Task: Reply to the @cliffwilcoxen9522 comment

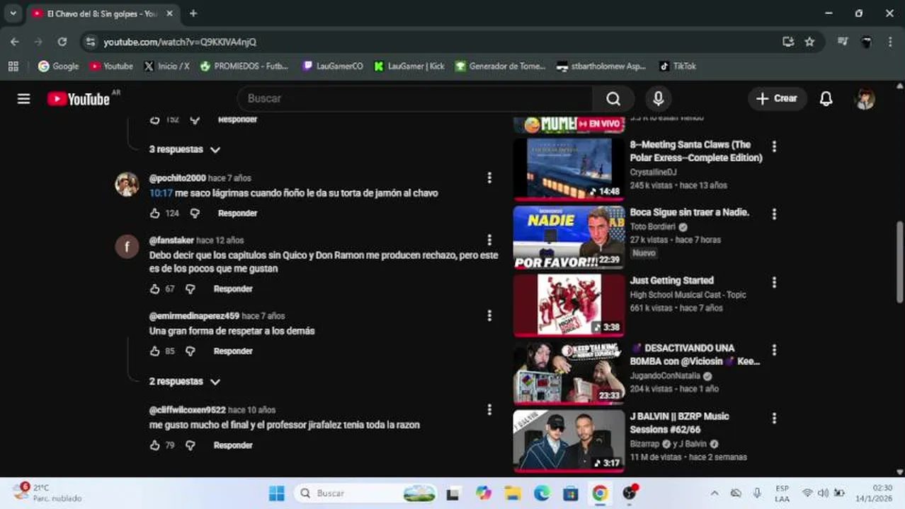Action: pos(233,445)
